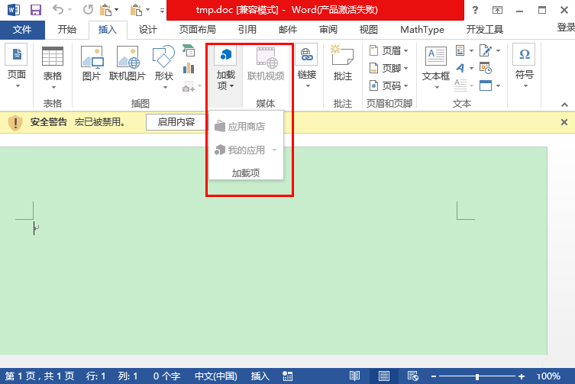Switch to Print Layout view
The height and width of the screenshot is (384, 575).
tap(384, 376)
